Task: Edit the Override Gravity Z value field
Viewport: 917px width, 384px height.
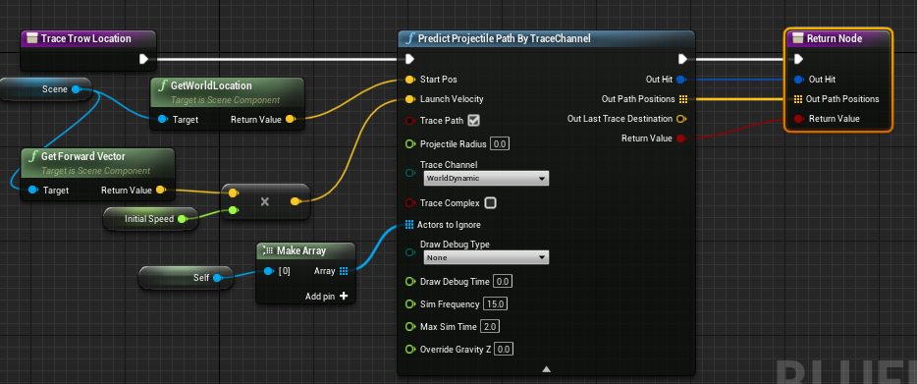Action: coord(504,350)
